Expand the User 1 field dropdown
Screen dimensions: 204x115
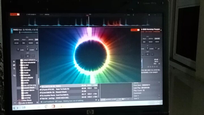(x=159, y=95)
